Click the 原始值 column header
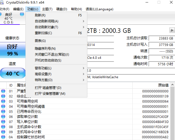Image resolution: width=175 pixels, height=140 pixels. pos(151,85)
